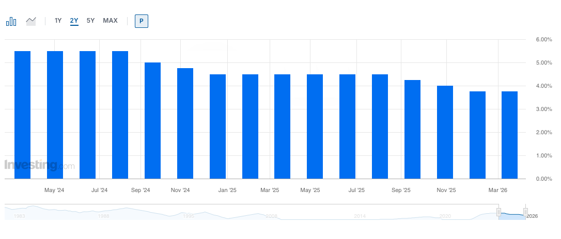Click the 4.00% bar above Nov '25

pyautogui.click(x=445, y=132)
